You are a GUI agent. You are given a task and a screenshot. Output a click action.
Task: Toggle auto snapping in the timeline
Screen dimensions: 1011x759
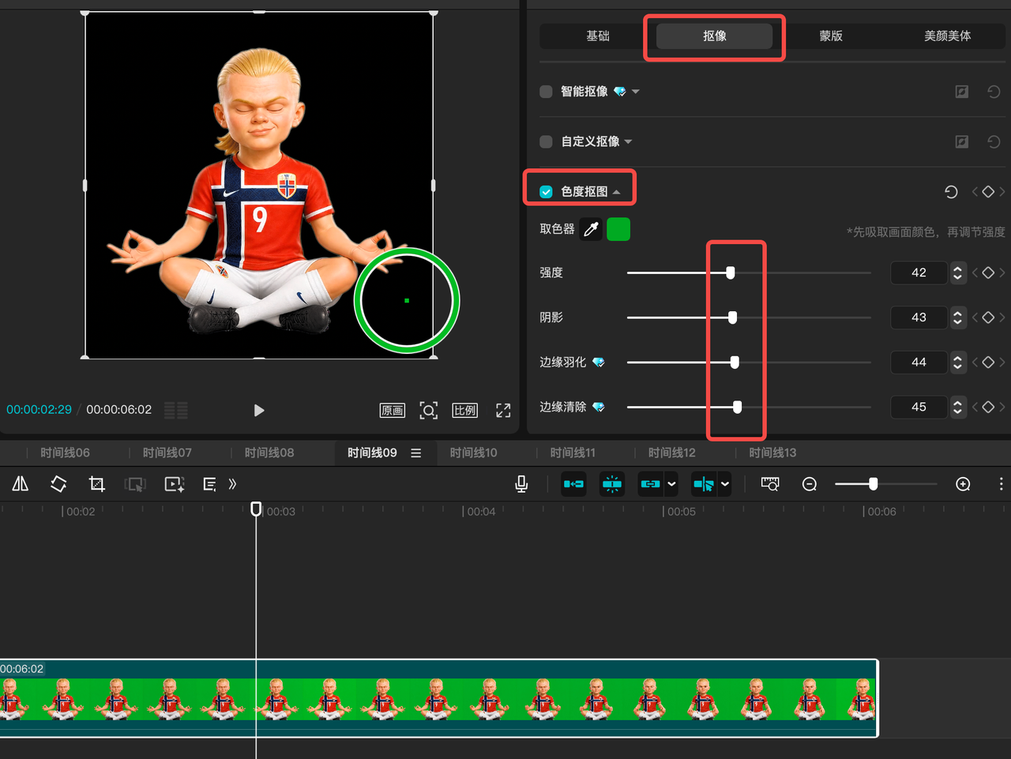tap(612, 484)
